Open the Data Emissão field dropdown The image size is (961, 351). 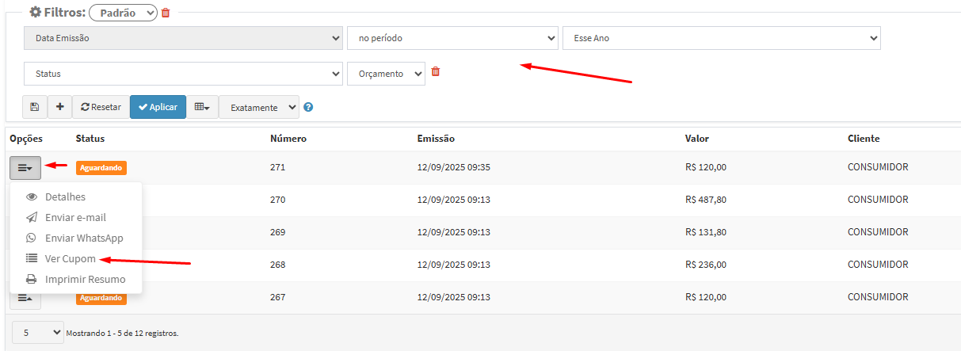(x=183, y=38)
